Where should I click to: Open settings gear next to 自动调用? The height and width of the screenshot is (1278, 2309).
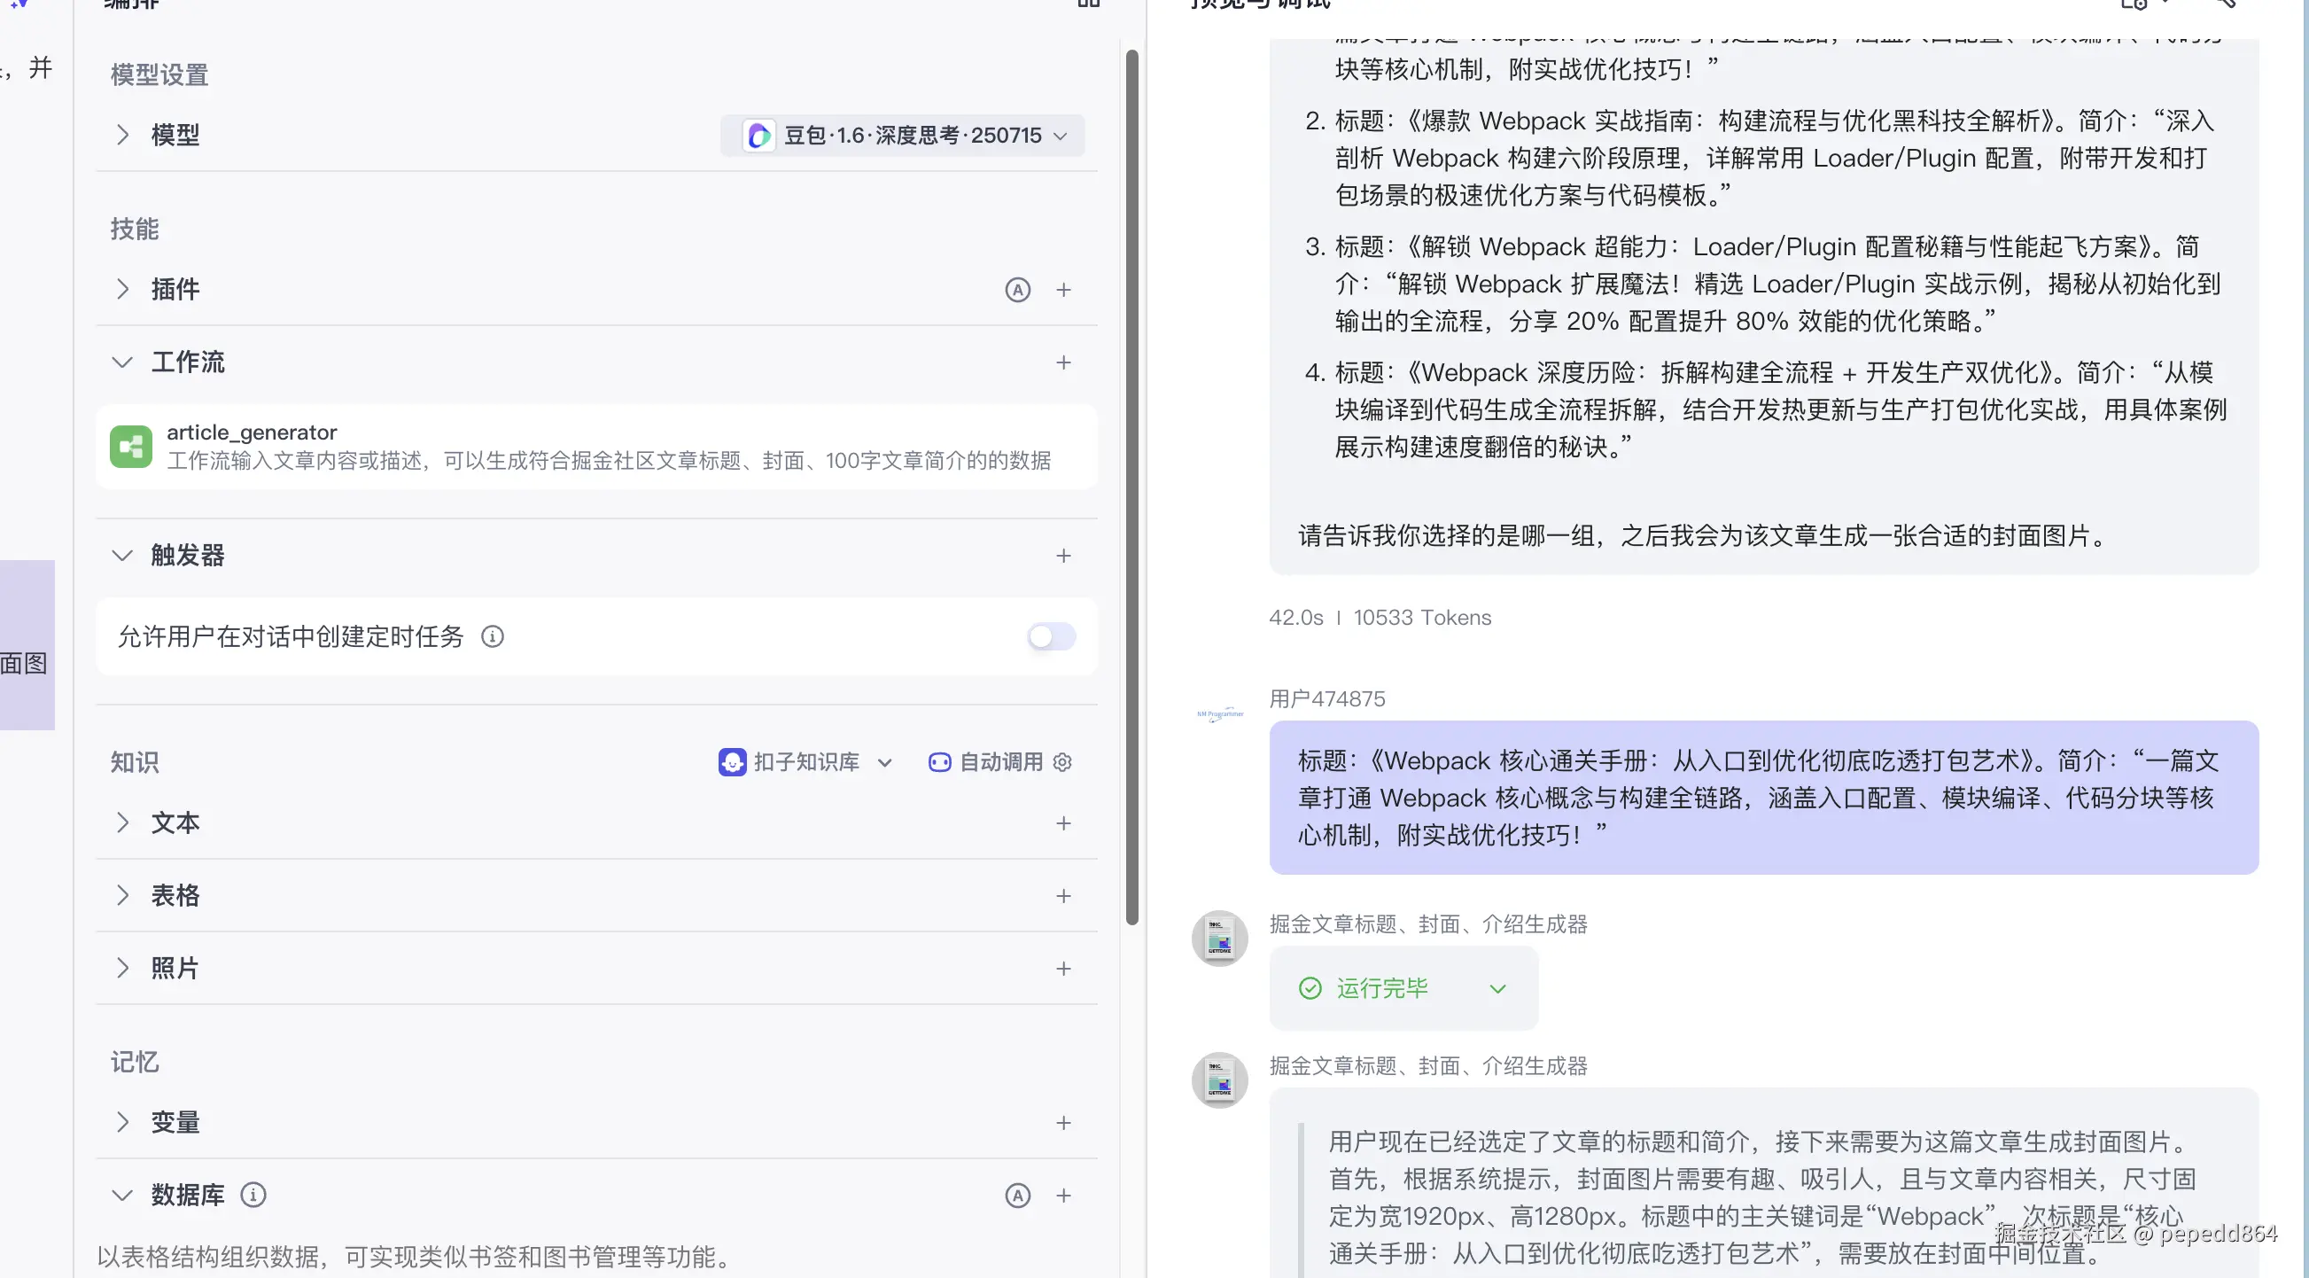[1062, 762]
